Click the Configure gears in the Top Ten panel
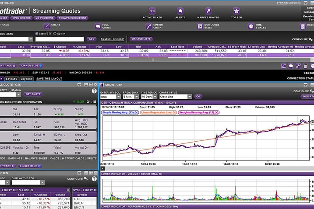Viewport: 314px width, 209px height. (x=86, y=179)
